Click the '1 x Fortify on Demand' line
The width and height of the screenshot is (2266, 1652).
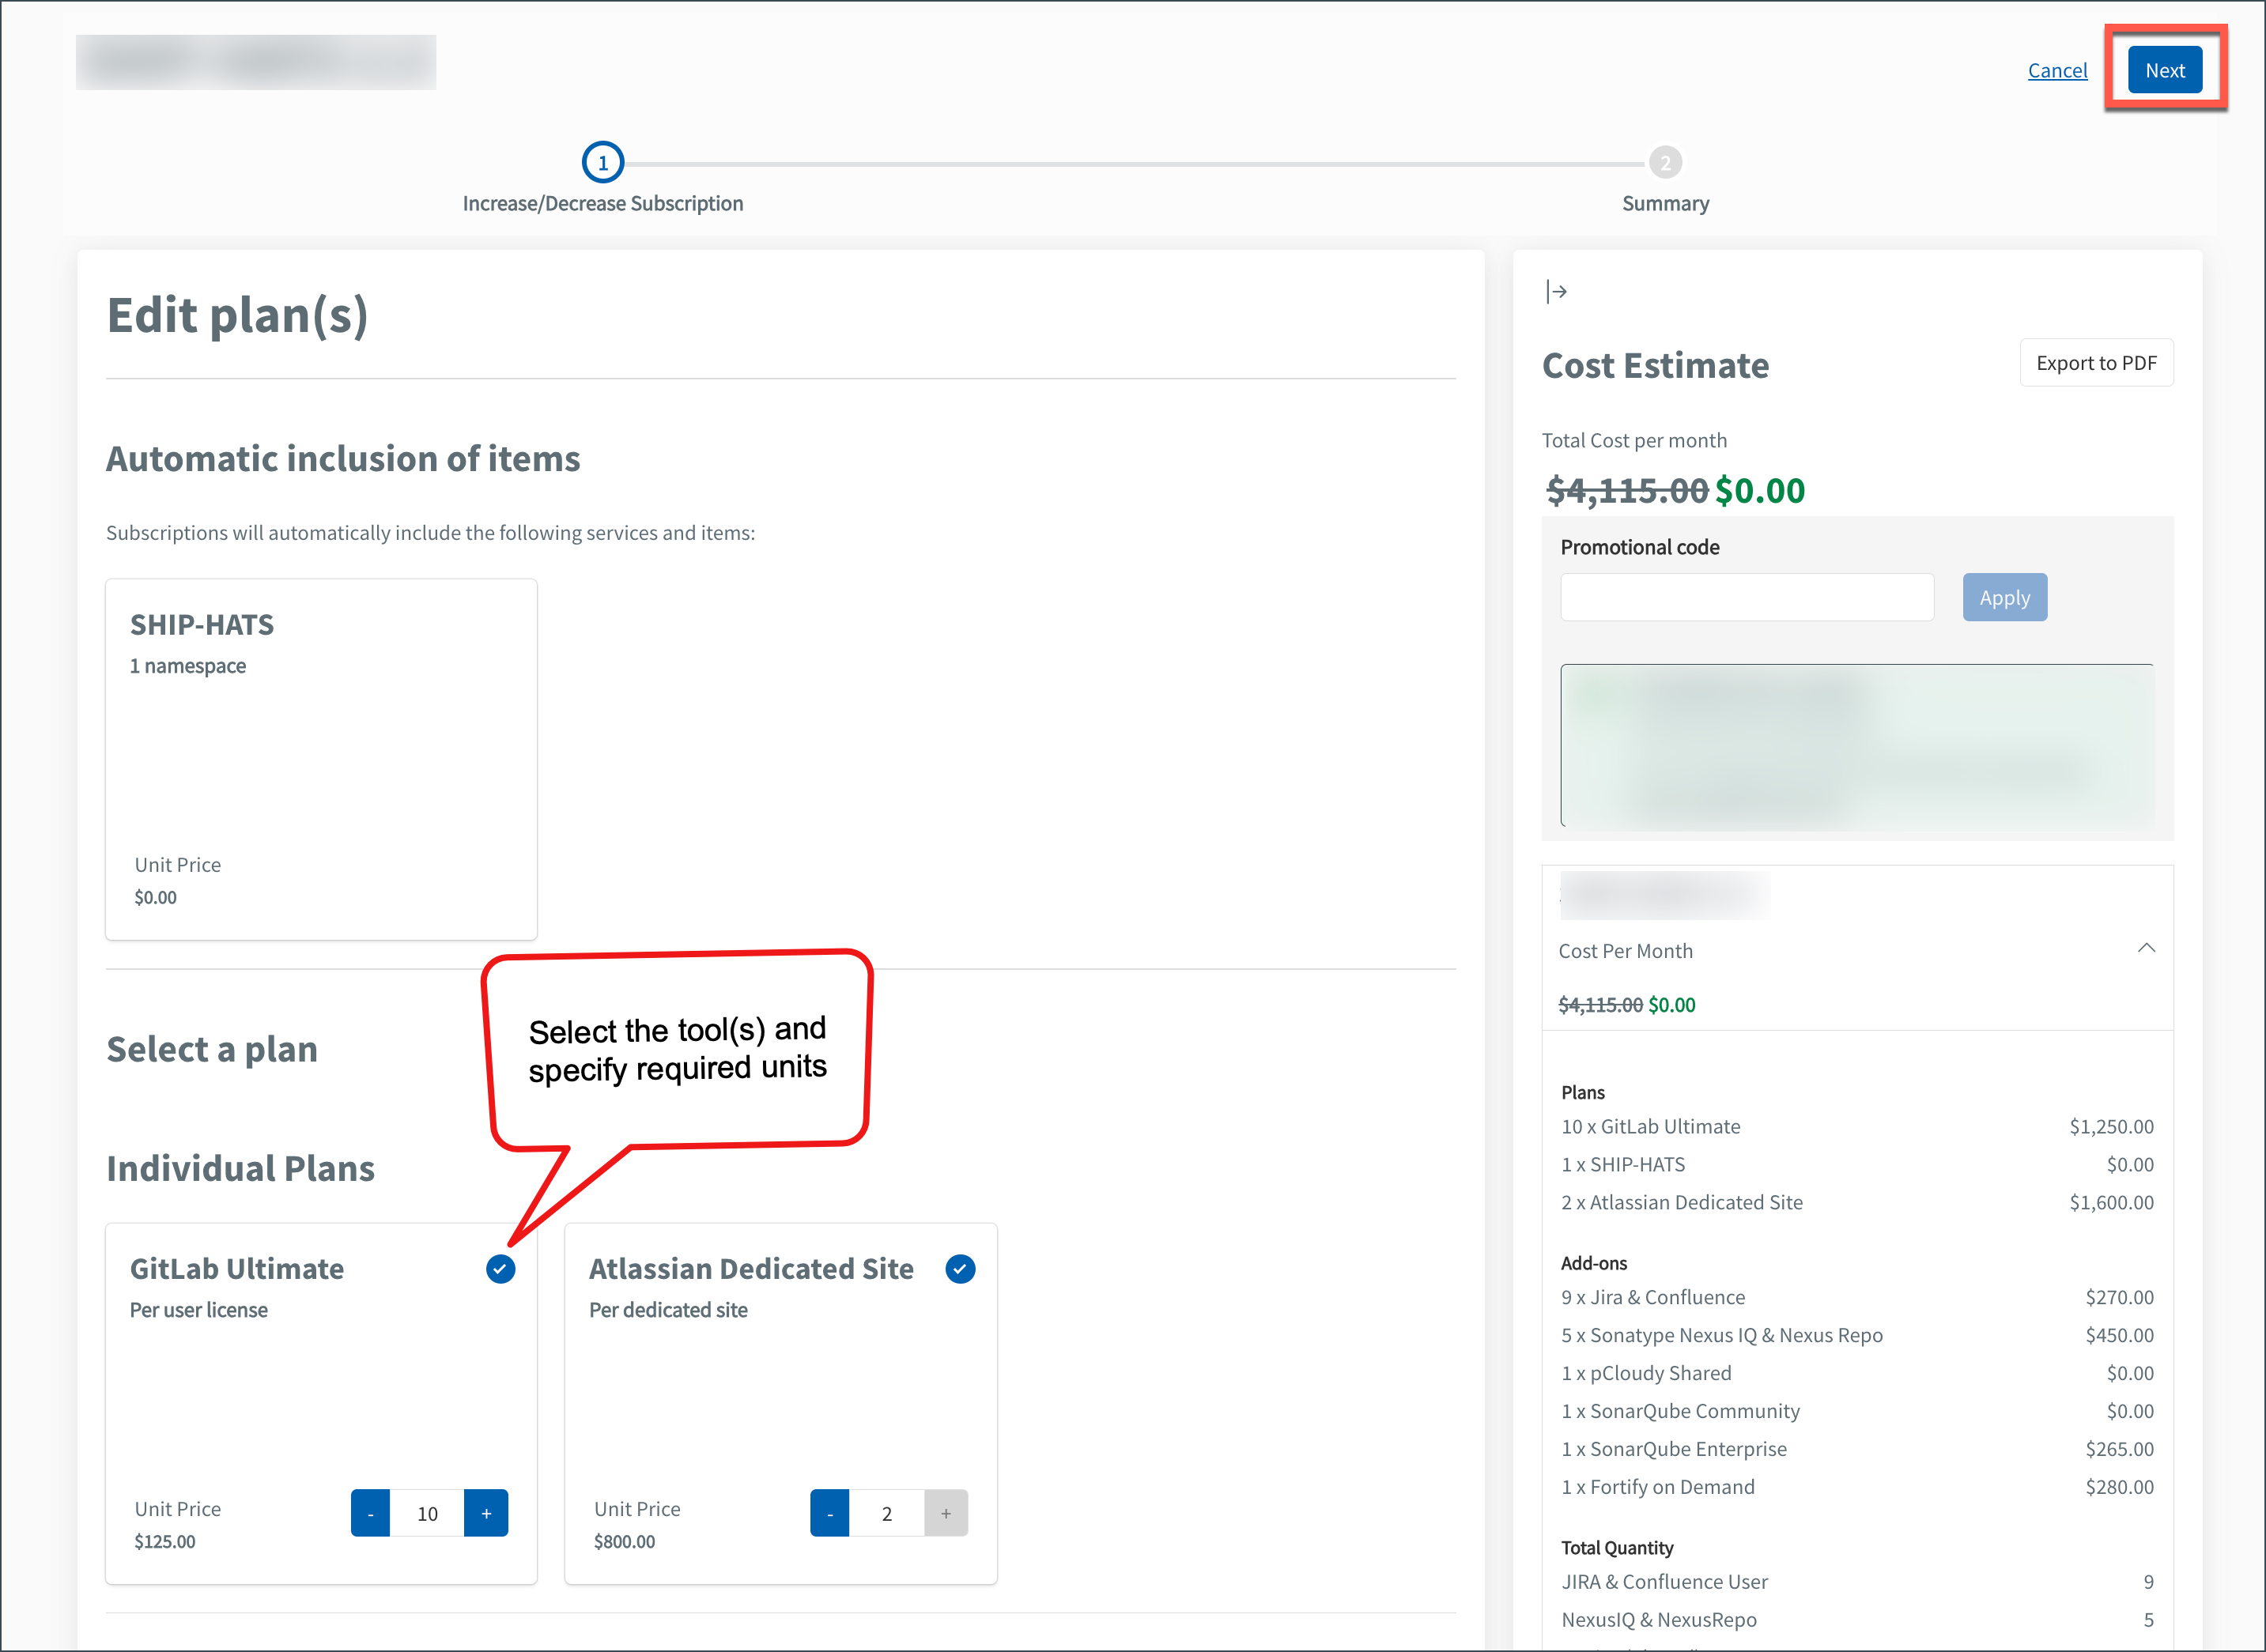[1857, 1487]
